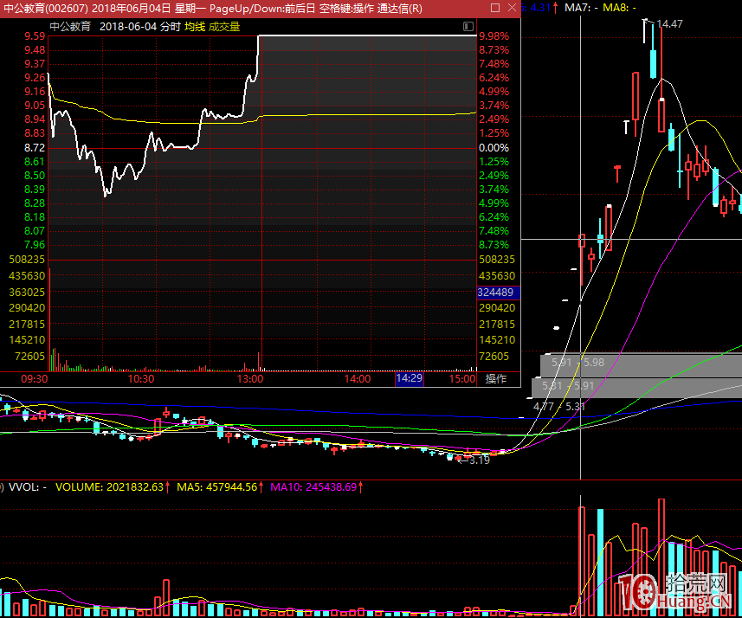Screen dimensions: 742x618
Task: Select the 分时 label in chart header
Action: tap(171, 27)
